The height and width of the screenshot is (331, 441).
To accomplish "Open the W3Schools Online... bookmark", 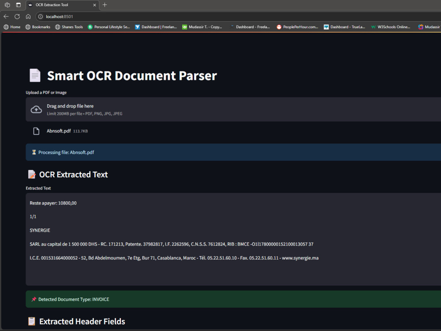I will click(x=391, y=27).
